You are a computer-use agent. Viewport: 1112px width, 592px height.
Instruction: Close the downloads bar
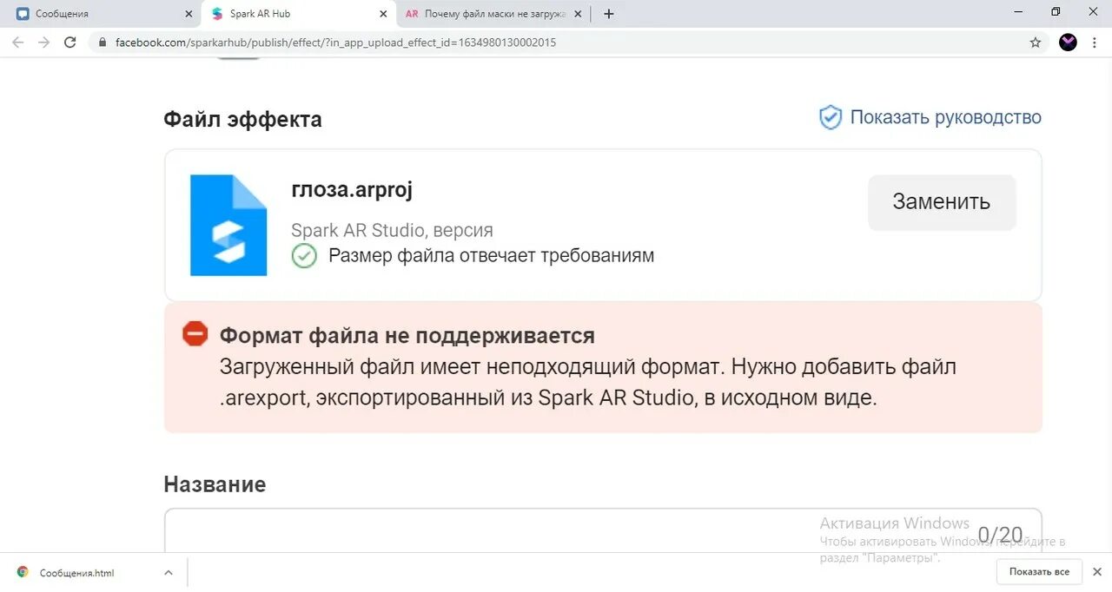point(1096,572)
